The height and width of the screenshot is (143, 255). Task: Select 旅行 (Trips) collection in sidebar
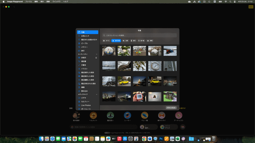[83, 51]
